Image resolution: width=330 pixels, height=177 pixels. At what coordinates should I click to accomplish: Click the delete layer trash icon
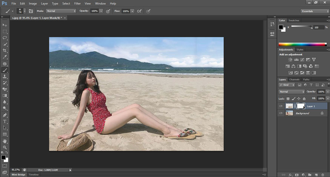[x=322, y=175]
